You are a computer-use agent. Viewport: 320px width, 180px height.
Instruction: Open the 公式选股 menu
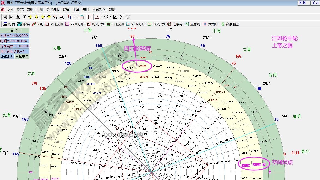pyautogui.click(x=53, y=10)
